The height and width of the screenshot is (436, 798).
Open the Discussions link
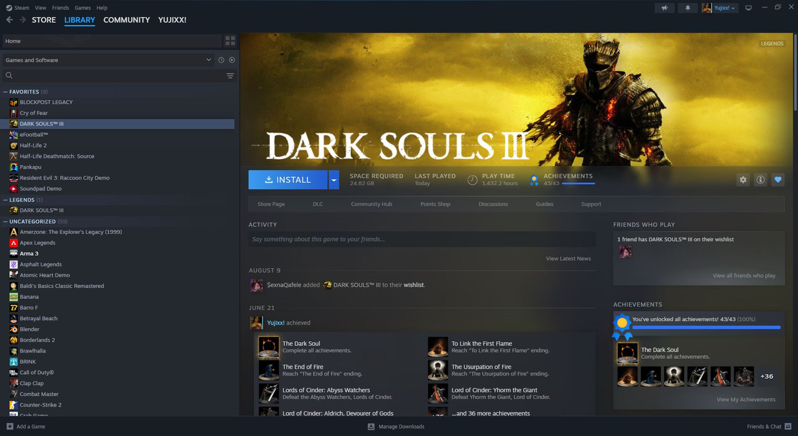click(493, 204)
